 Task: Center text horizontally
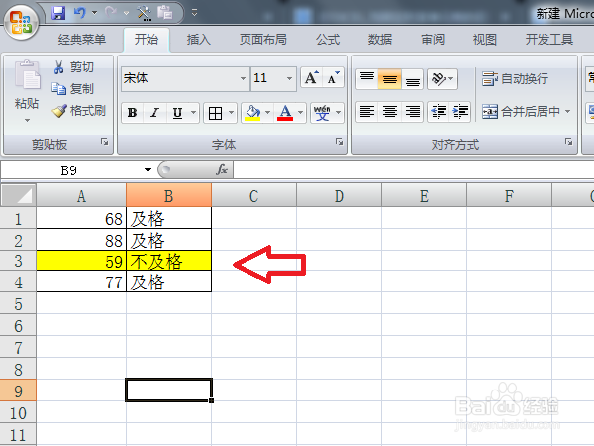(x=390, y=111)
